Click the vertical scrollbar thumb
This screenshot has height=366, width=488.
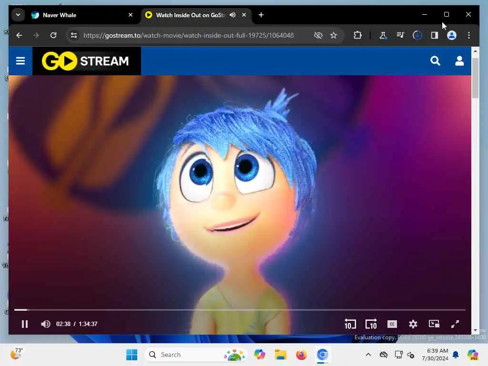click(475, 78)
